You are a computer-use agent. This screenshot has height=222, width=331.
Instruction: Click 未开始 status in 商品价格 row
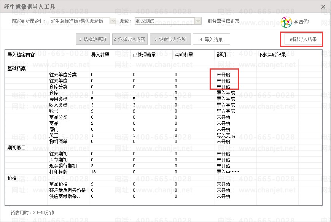click(x=223, y=184)
